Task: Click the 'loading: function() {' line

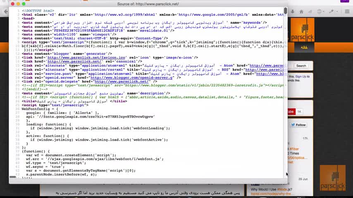Action: (49, 124)
